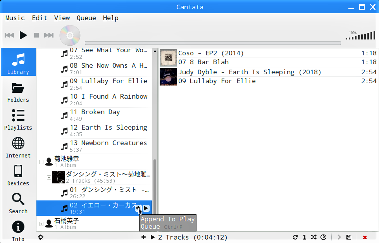This screenshot has height=243, width=379.
Task: Open the Folders view in the sidebar
Action: click(18, 92)
